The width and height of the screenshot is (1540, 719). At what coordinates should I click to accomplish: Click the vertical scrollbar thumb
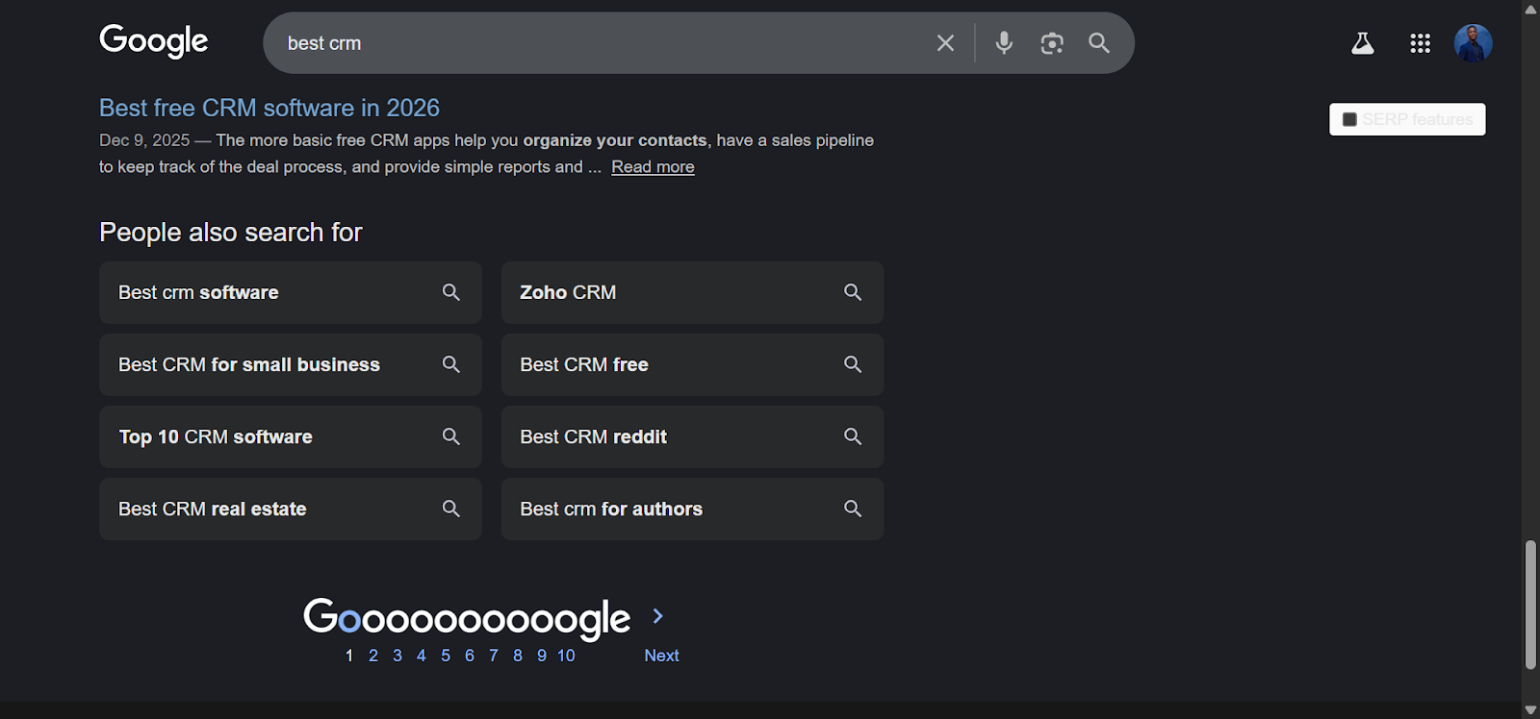point(1530,605)
